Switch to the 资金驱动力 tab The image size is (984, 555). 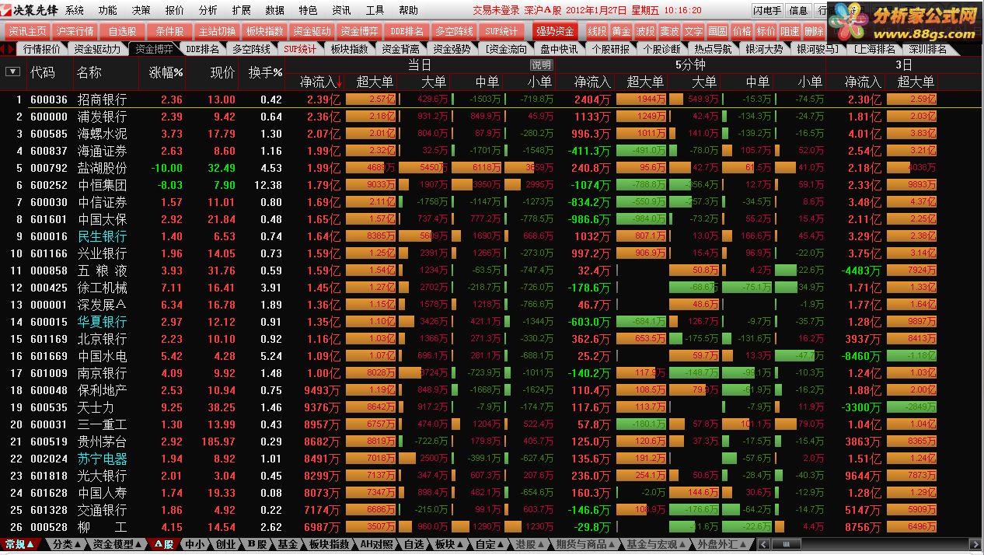(x=97, y=49)
